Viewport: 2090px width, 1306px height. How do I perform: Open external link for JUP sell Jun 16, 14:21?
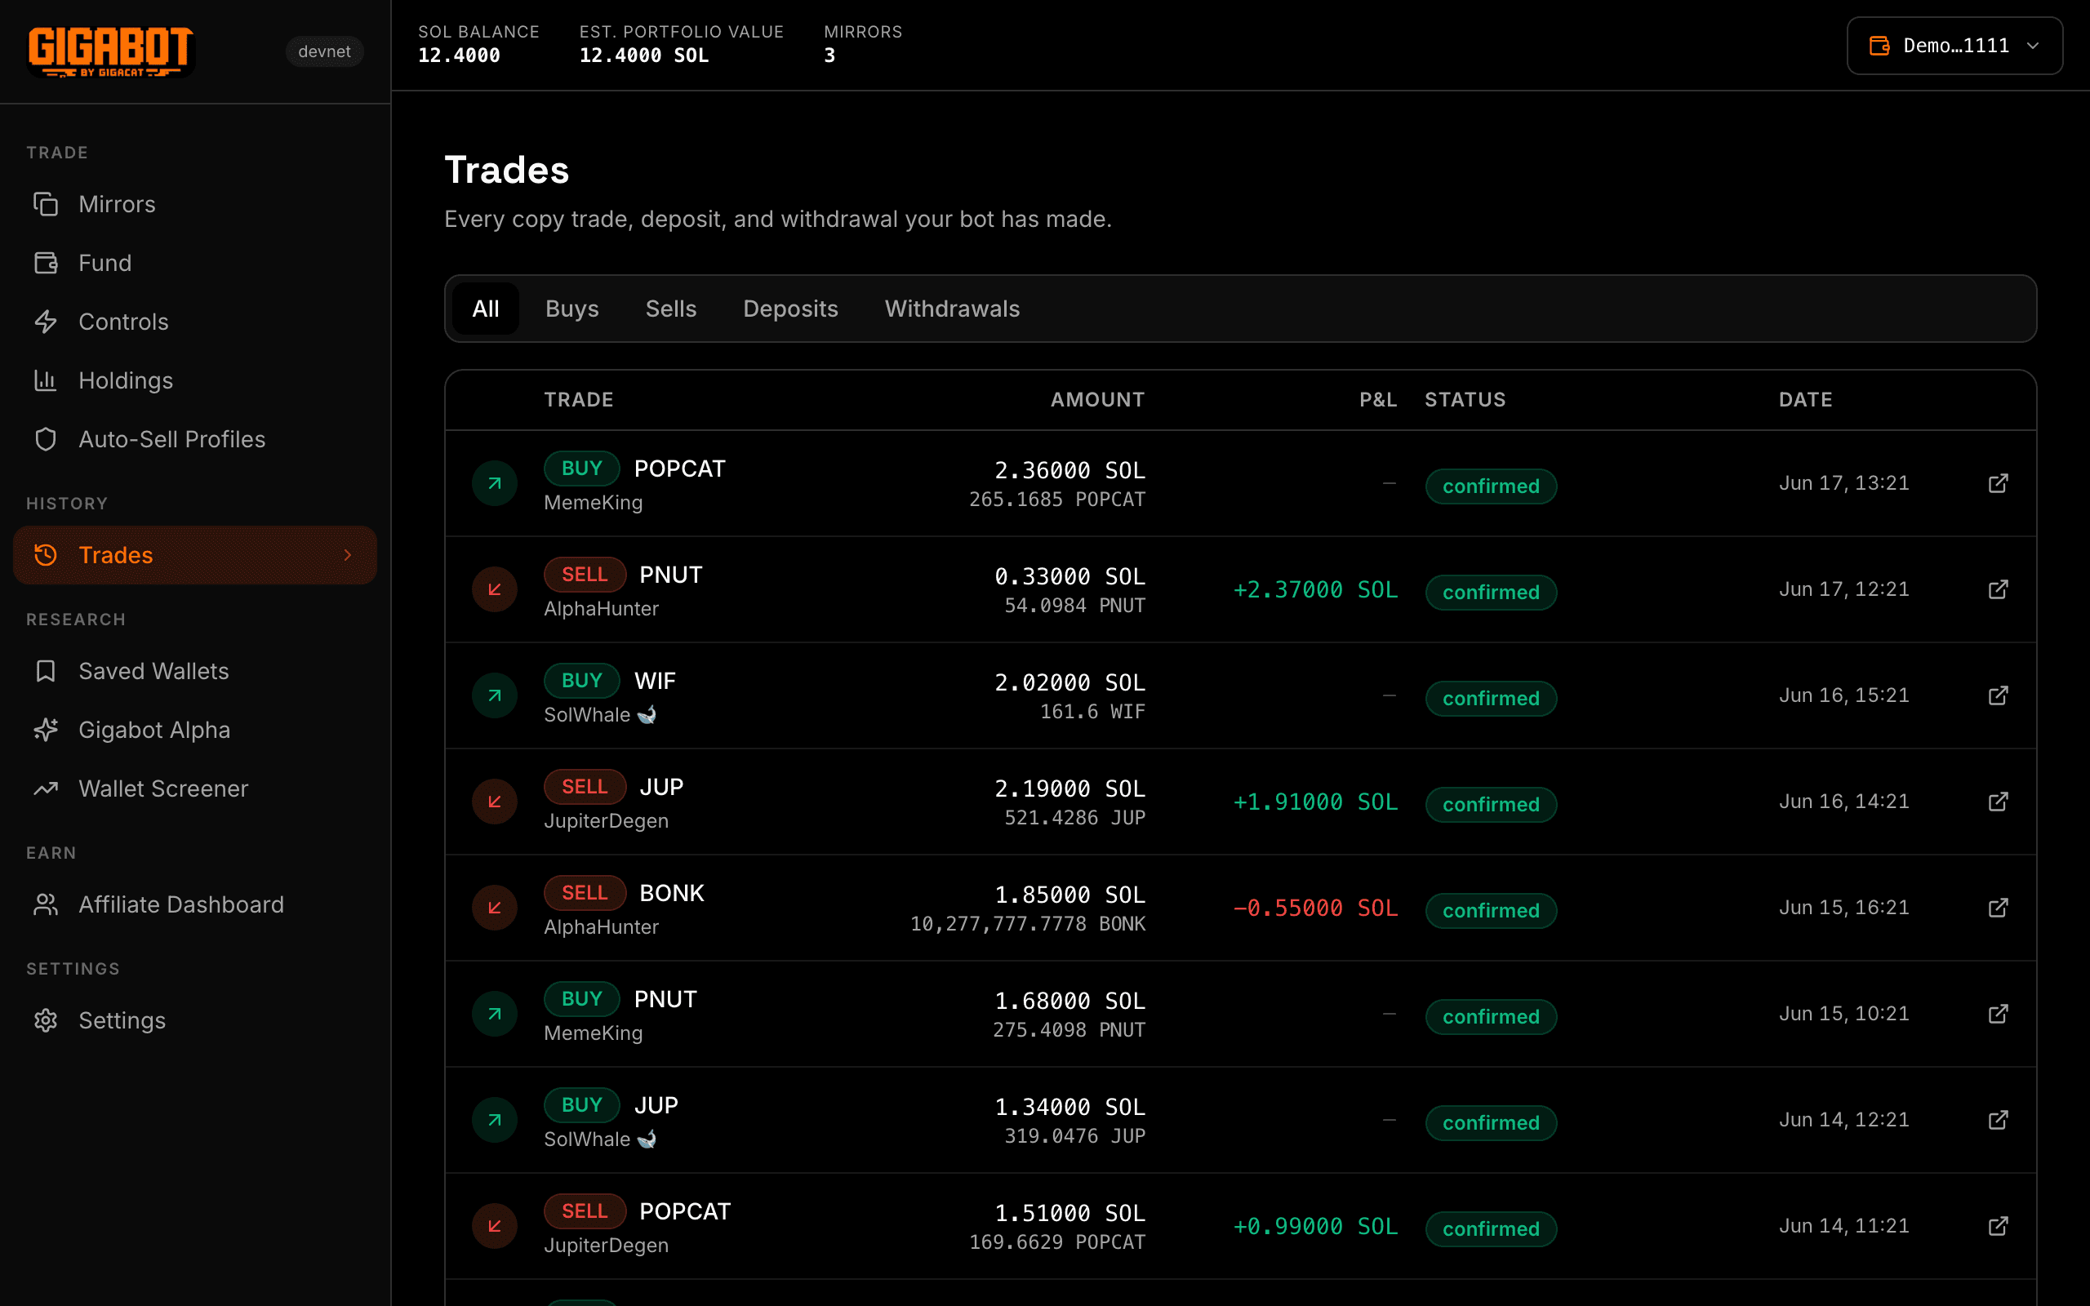coord(1999,802)
